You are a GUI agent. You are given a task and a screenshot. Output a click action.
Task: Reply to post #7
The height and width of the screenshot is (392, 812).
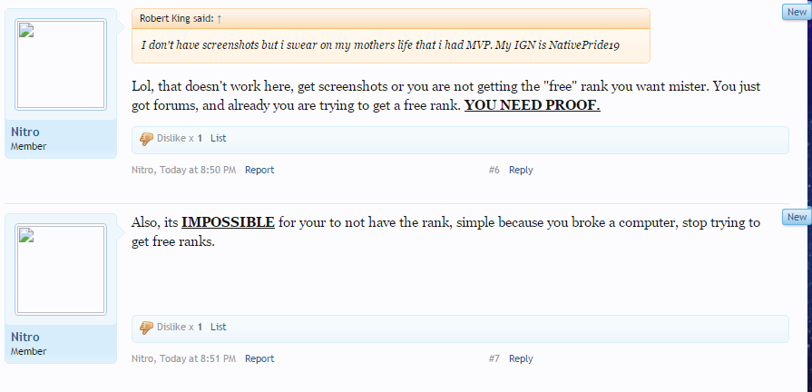(x=521, y=358)
